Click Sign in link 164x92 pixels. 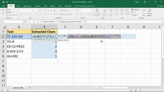[x=137, y=2]
